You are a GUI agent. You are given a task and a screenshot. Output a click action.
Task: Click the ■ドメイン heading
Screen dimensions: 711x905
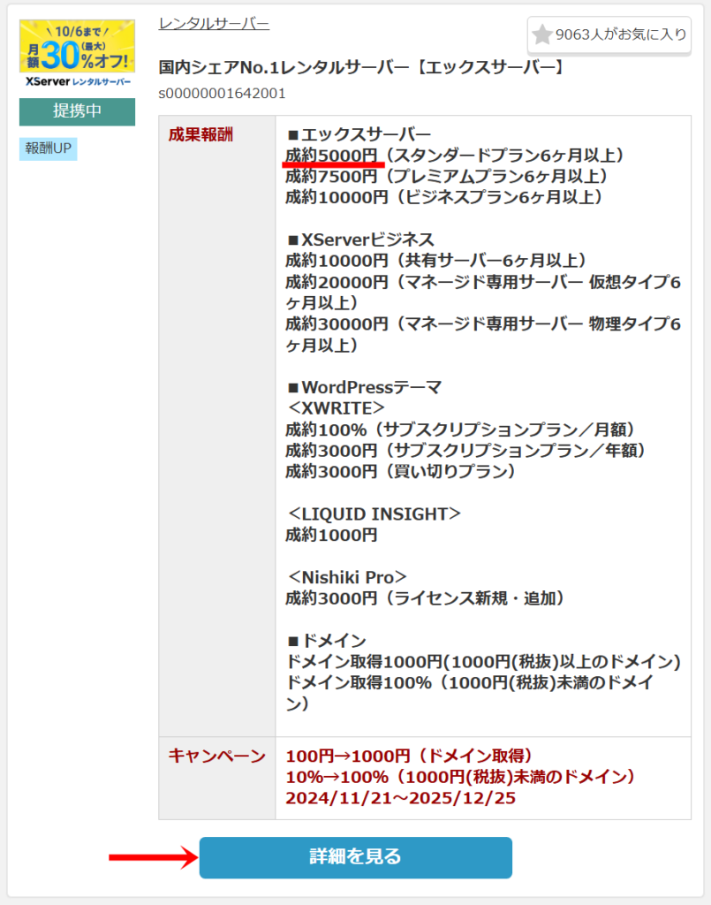[327, 641]
